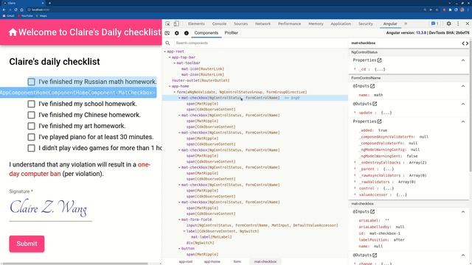Collapse the FormControlName @Inputs section
Screen dimensions: 472x265
(463, 86)
